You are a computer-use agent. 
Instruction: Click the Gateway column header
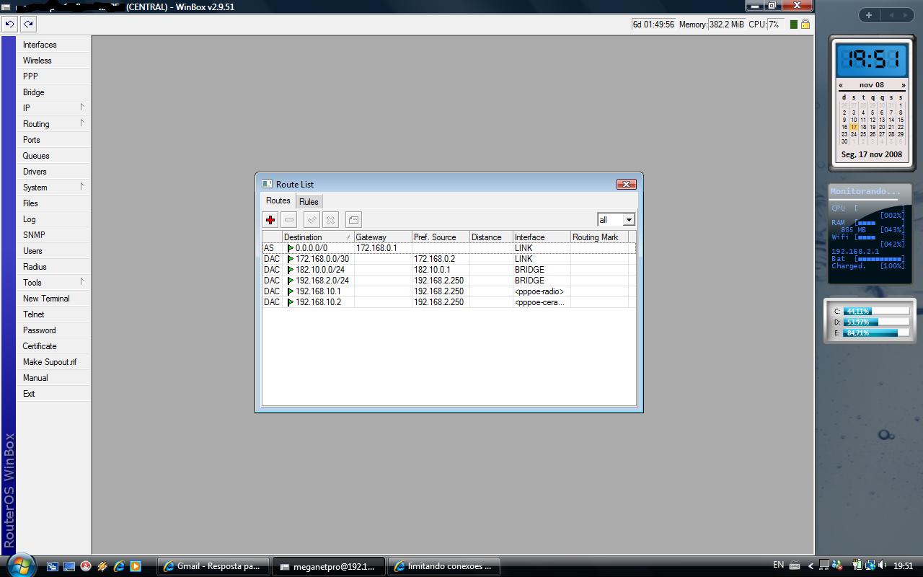coord(383,237)
